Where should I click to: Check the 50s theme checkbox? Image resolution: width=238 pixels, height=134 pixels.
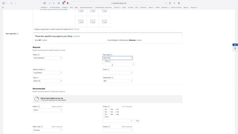click(x=109, y=112)
